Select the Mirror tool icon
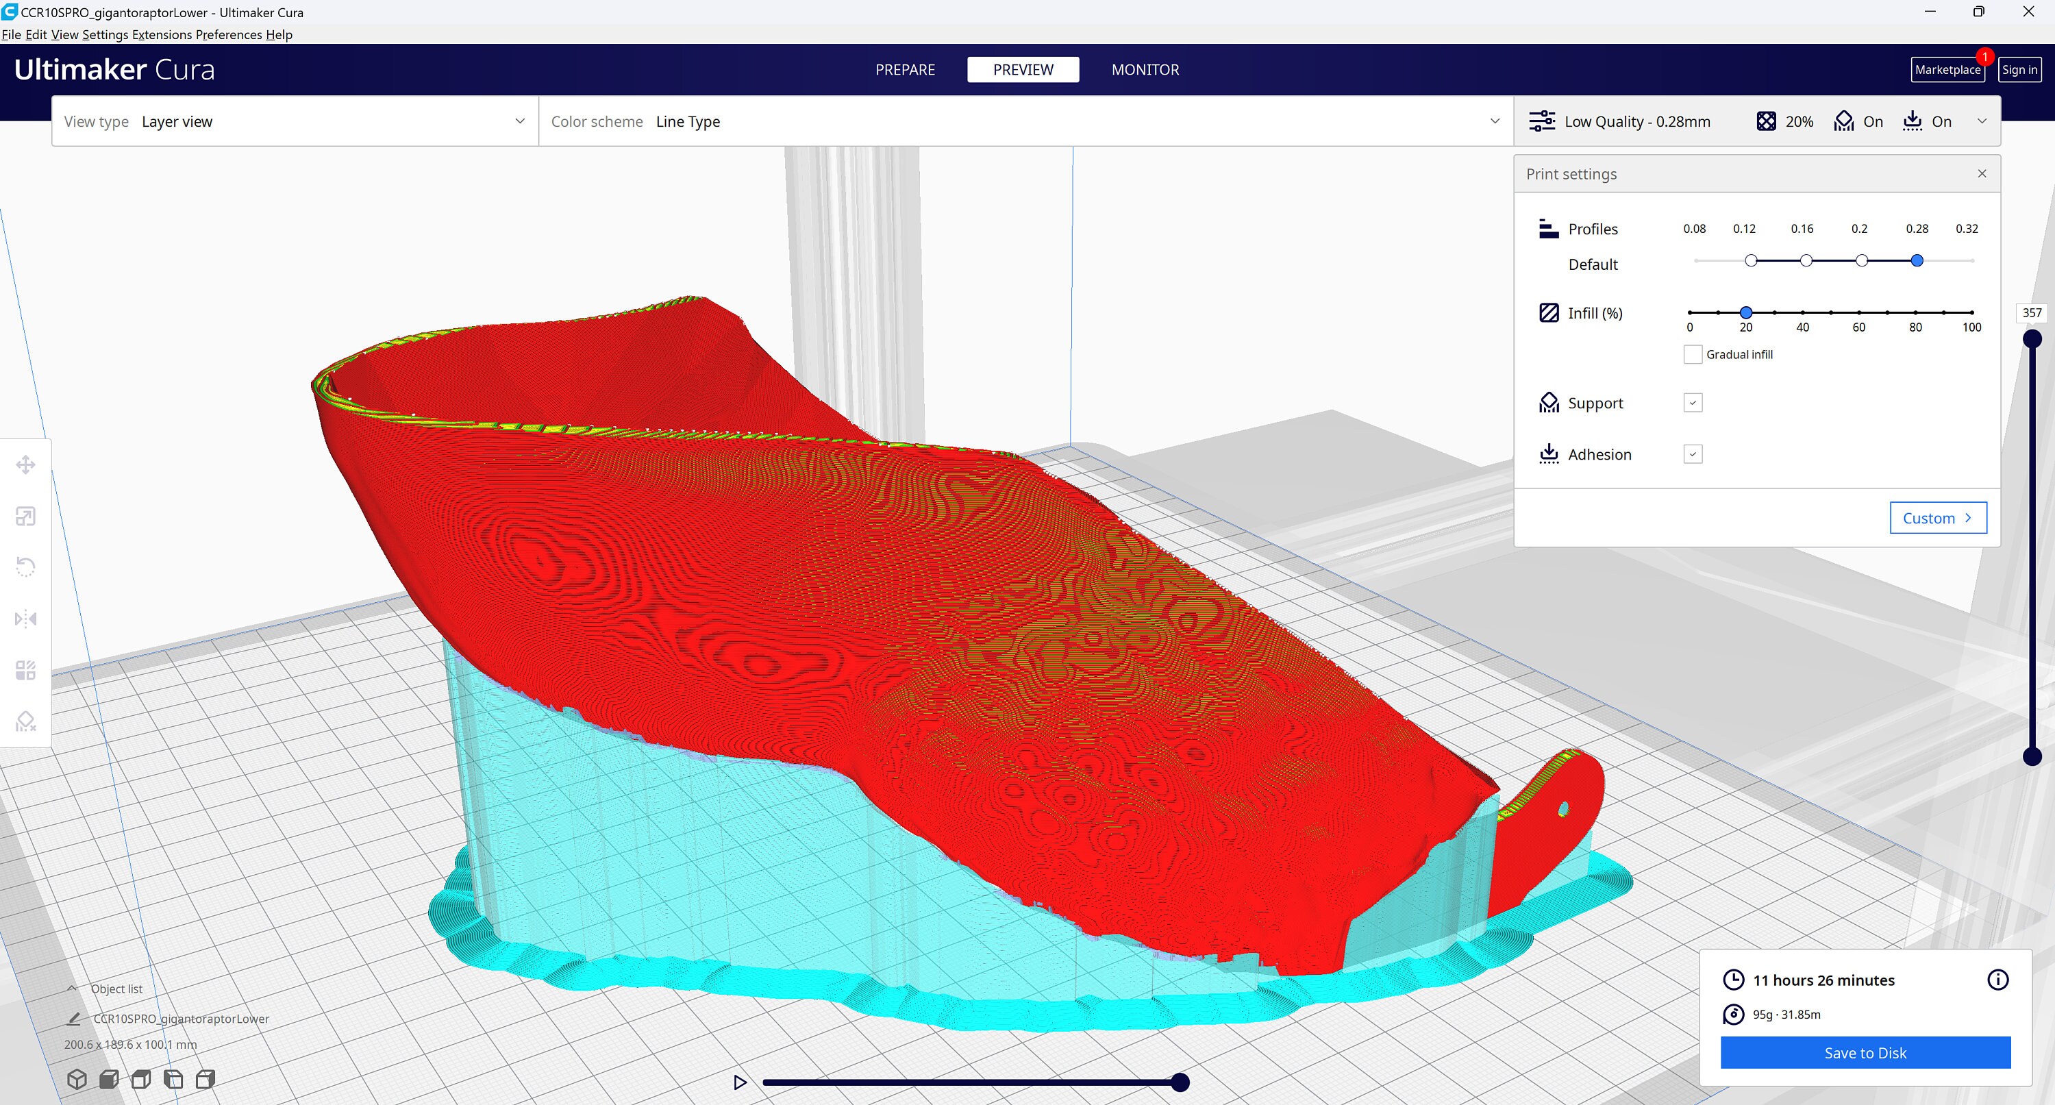Image resolution: width=2055 pixels, height=1105 pixels. 25,619
